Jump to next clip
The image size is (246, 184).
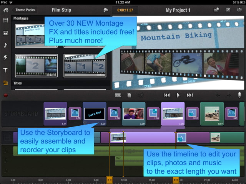click(x=189, y=95)
